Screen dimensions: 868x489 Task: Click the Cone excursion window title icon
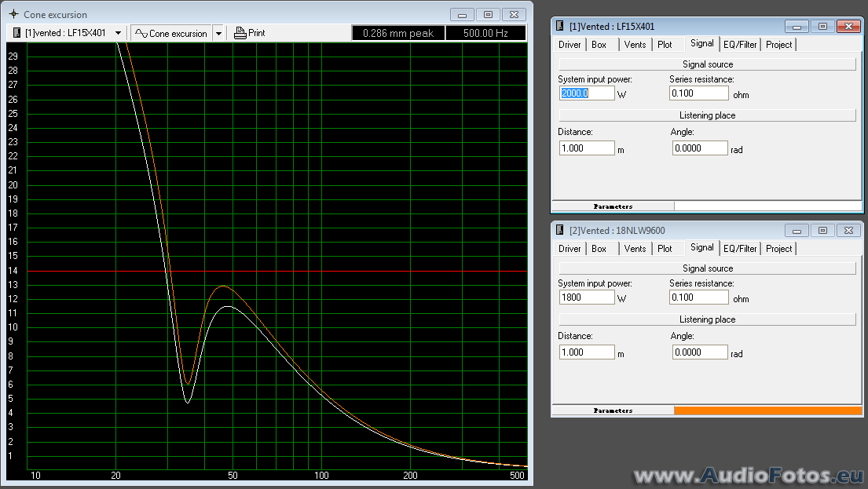click(x=14, y=14)
